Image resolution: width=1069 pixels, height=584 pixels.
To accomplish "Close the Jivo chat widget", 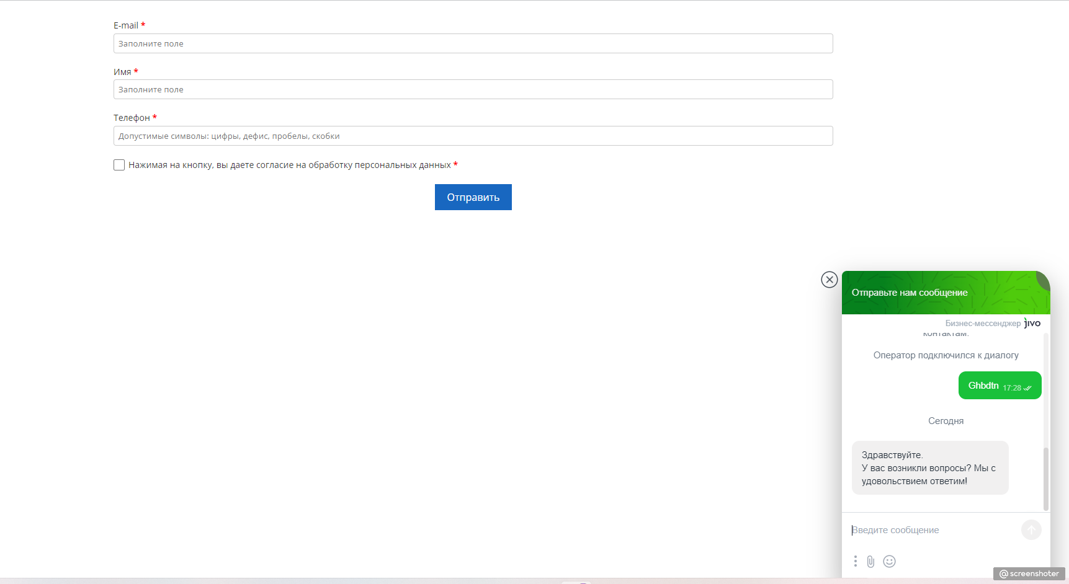I will [x=829, y=280].
